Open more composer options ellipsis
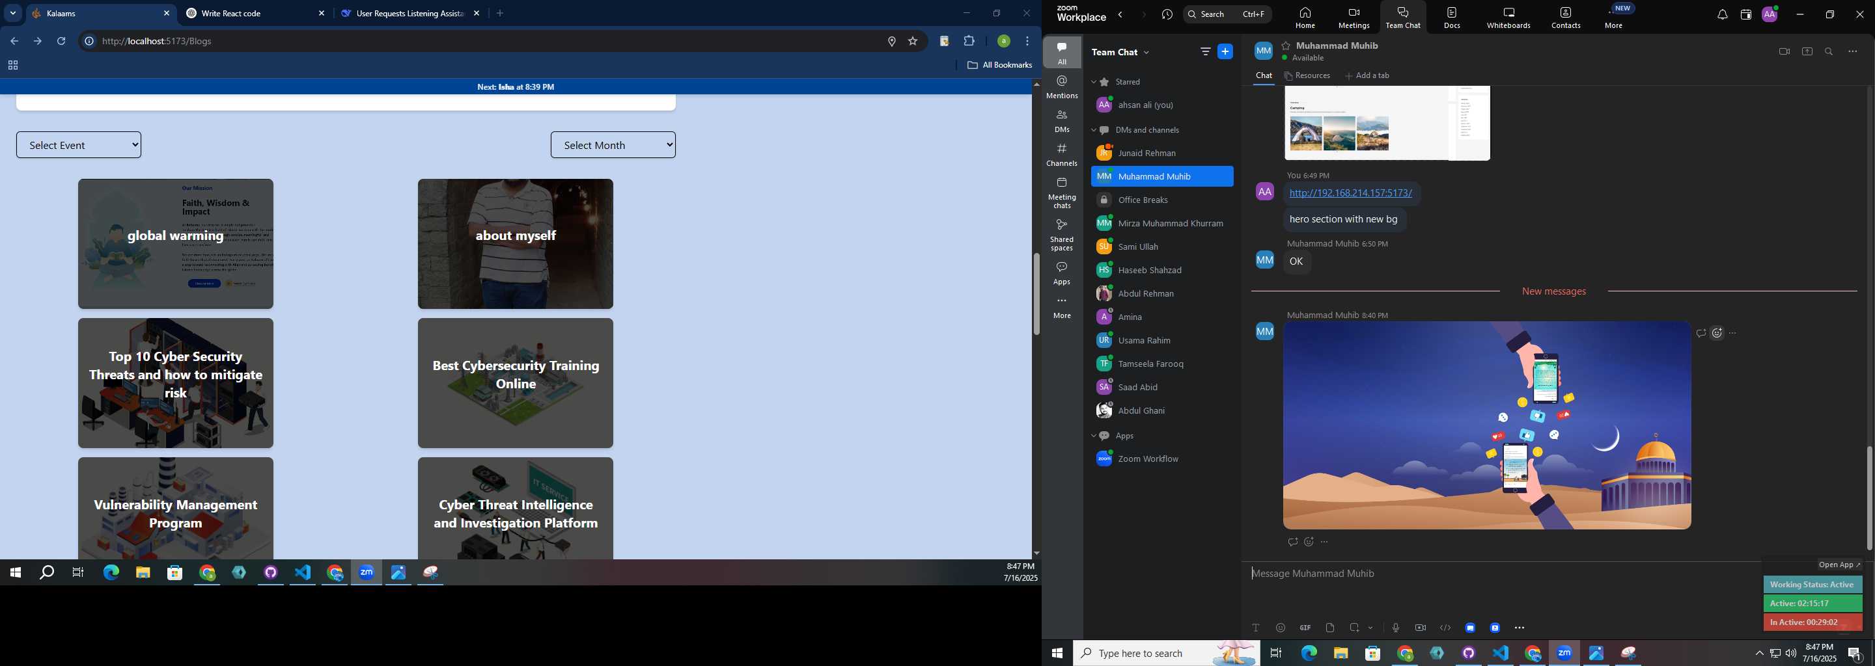The image size is (1875, 666). pyautogui.click(x=1519, y=628)
